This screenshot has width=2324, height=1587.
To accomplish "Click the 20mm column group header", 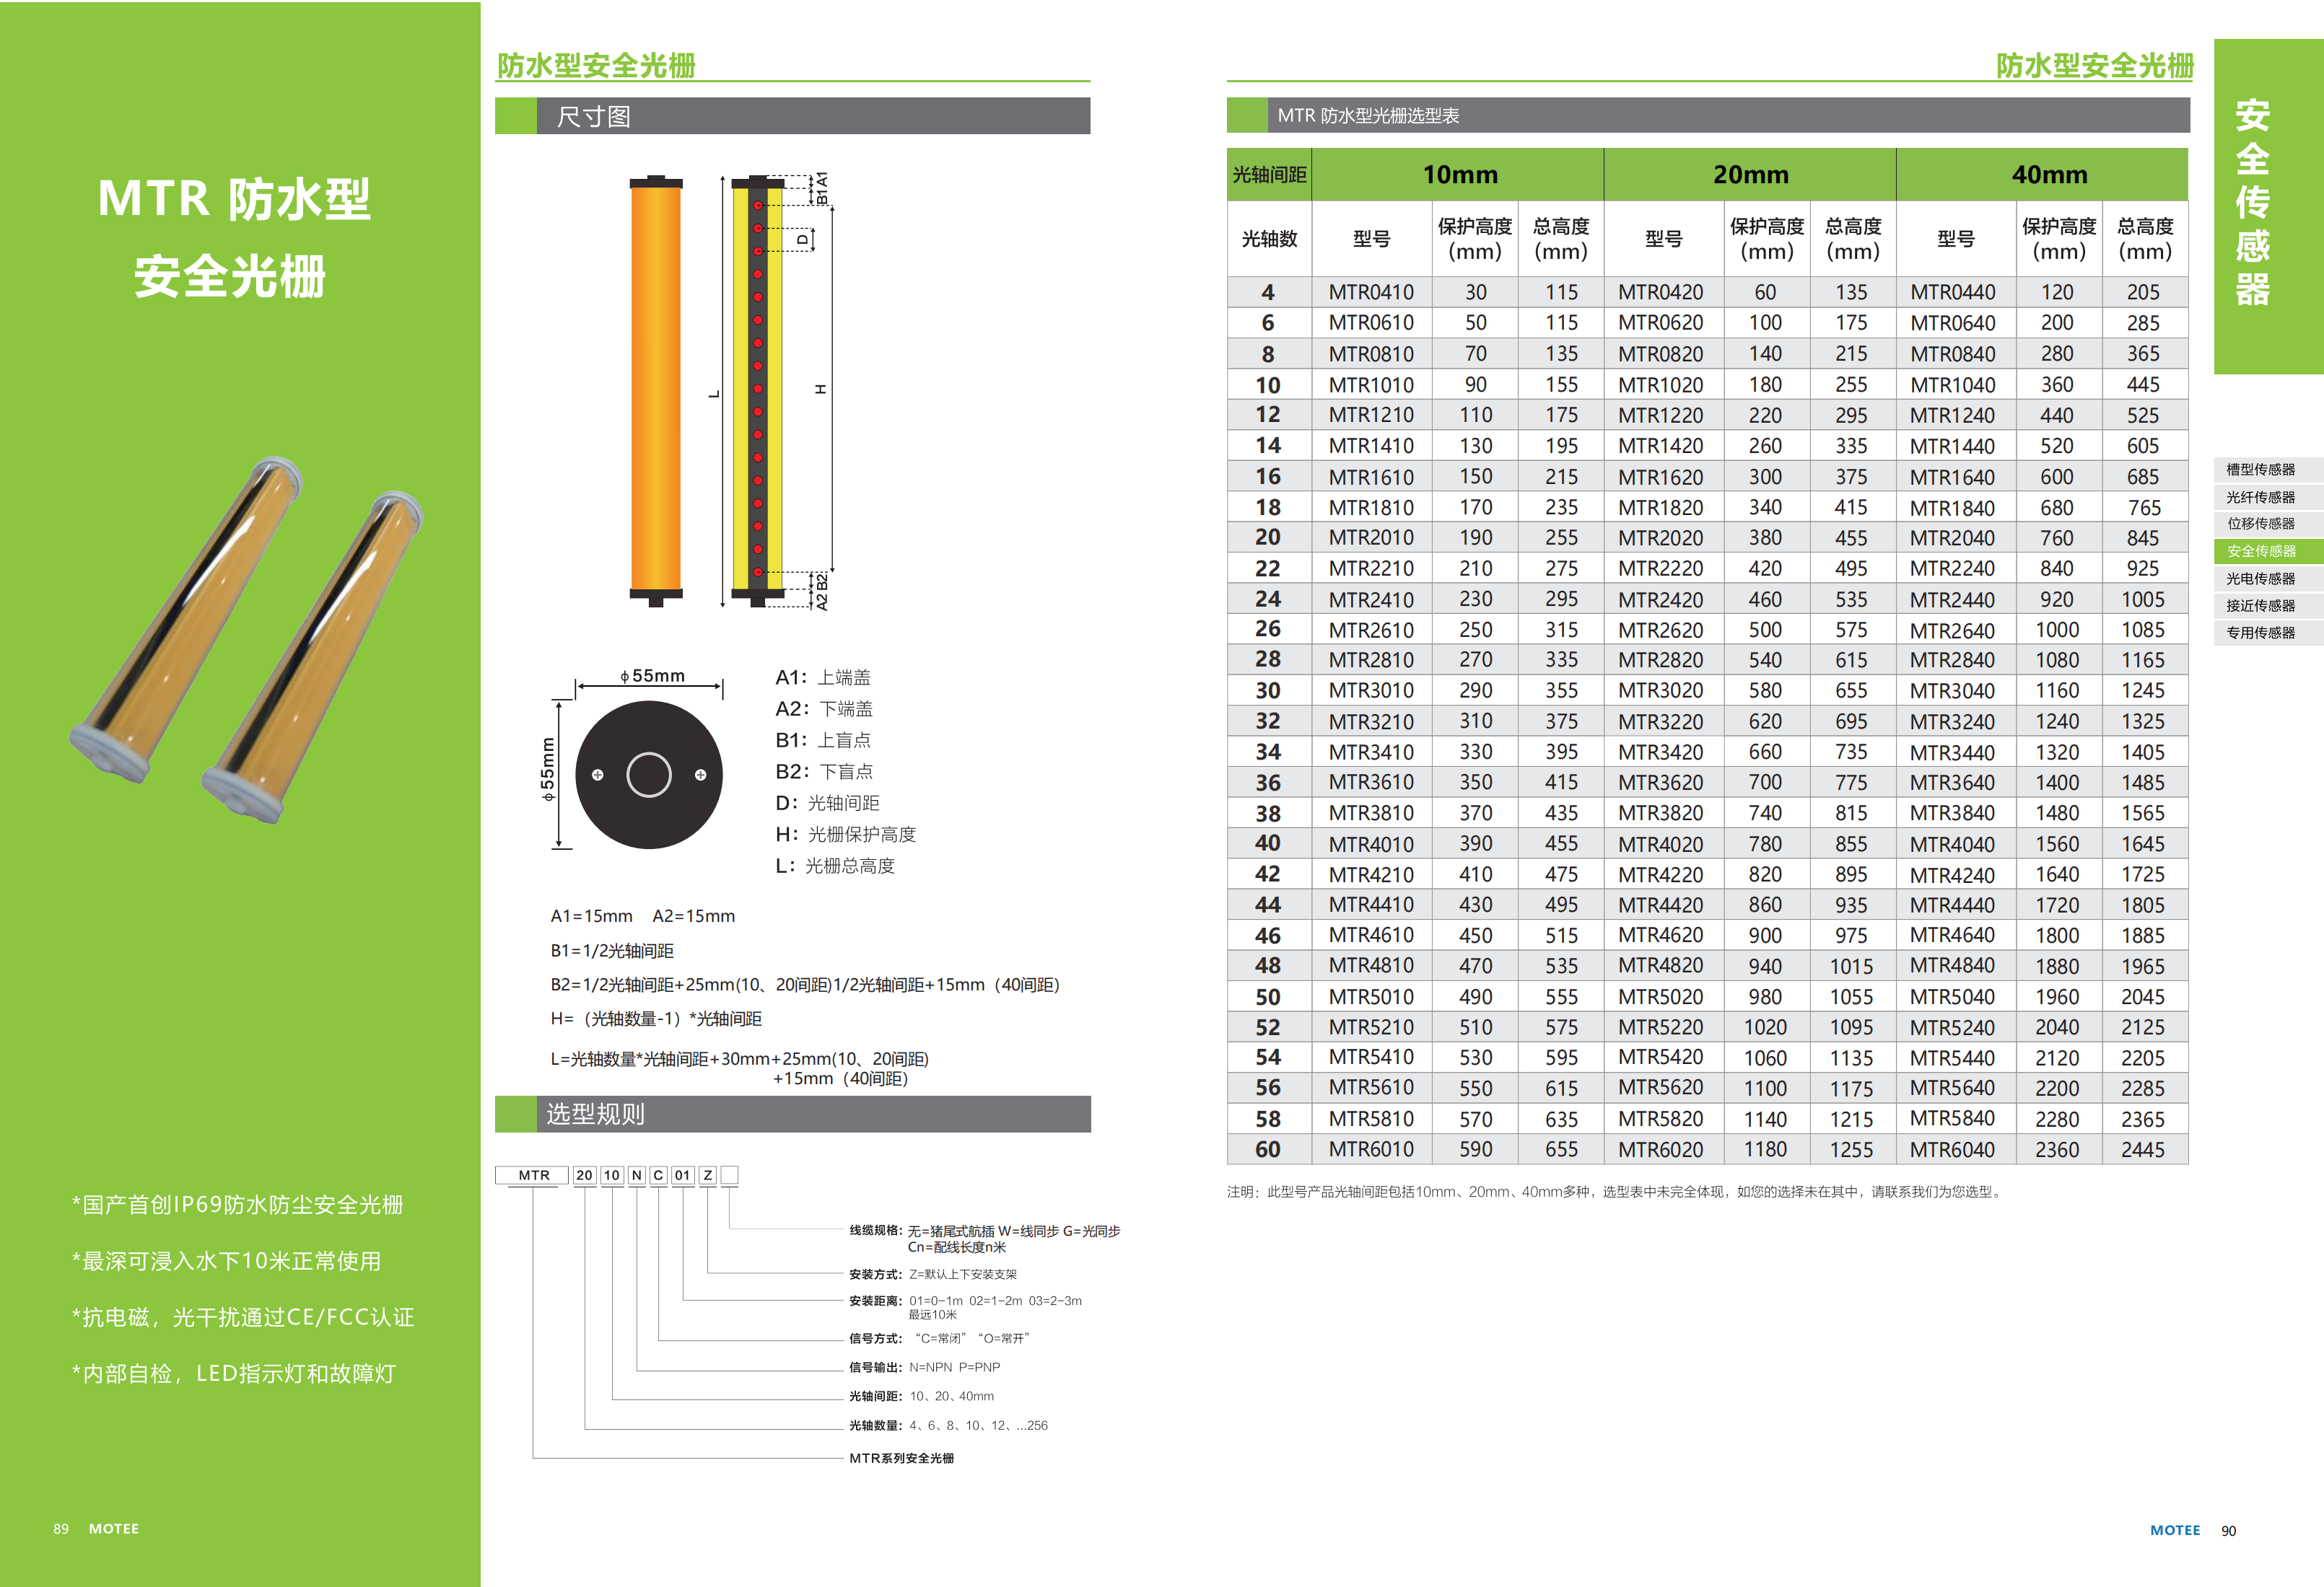I will pos(1750,175).
